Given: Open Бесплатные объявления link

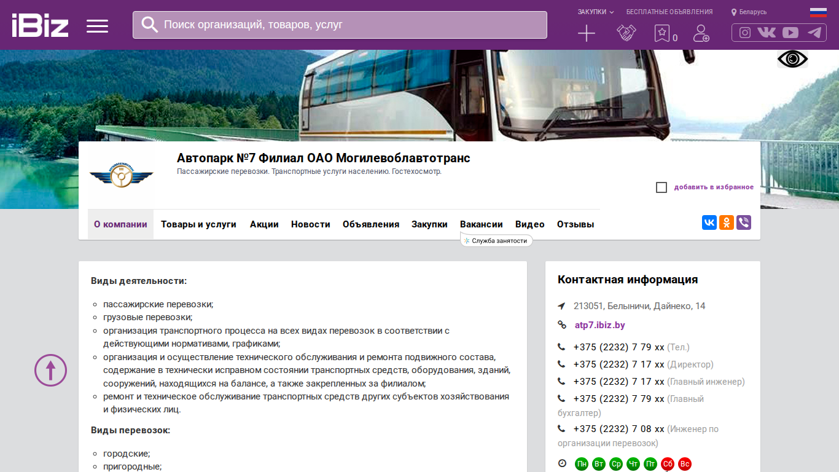Looking at the screenshot, I should point(669,12).
